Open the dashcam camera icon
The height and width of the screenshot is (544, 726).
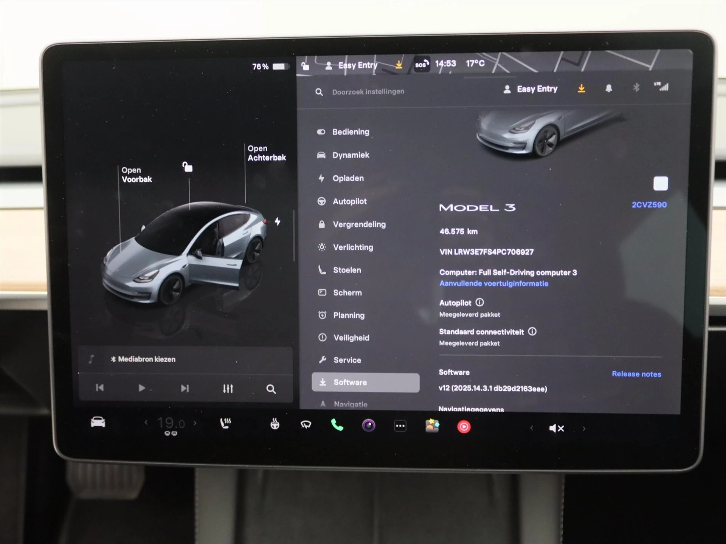click(369, 426)
